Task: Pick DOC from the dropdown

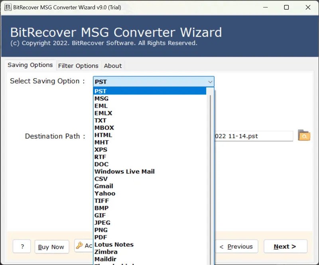Action: pos(150,164)
